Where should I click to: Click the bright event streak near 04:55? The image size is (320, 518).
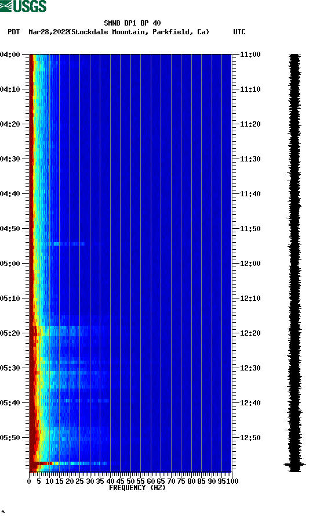(66, 244)
